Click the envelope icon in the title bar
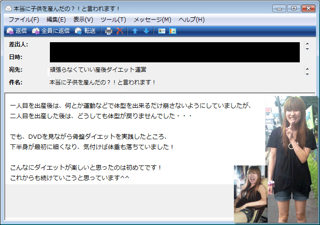 tap(8, 8)
